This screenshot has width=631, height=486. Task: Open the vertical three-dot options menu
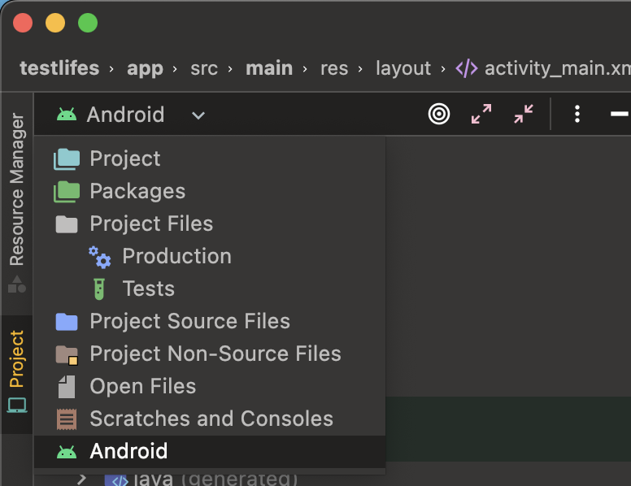[577, 115]
